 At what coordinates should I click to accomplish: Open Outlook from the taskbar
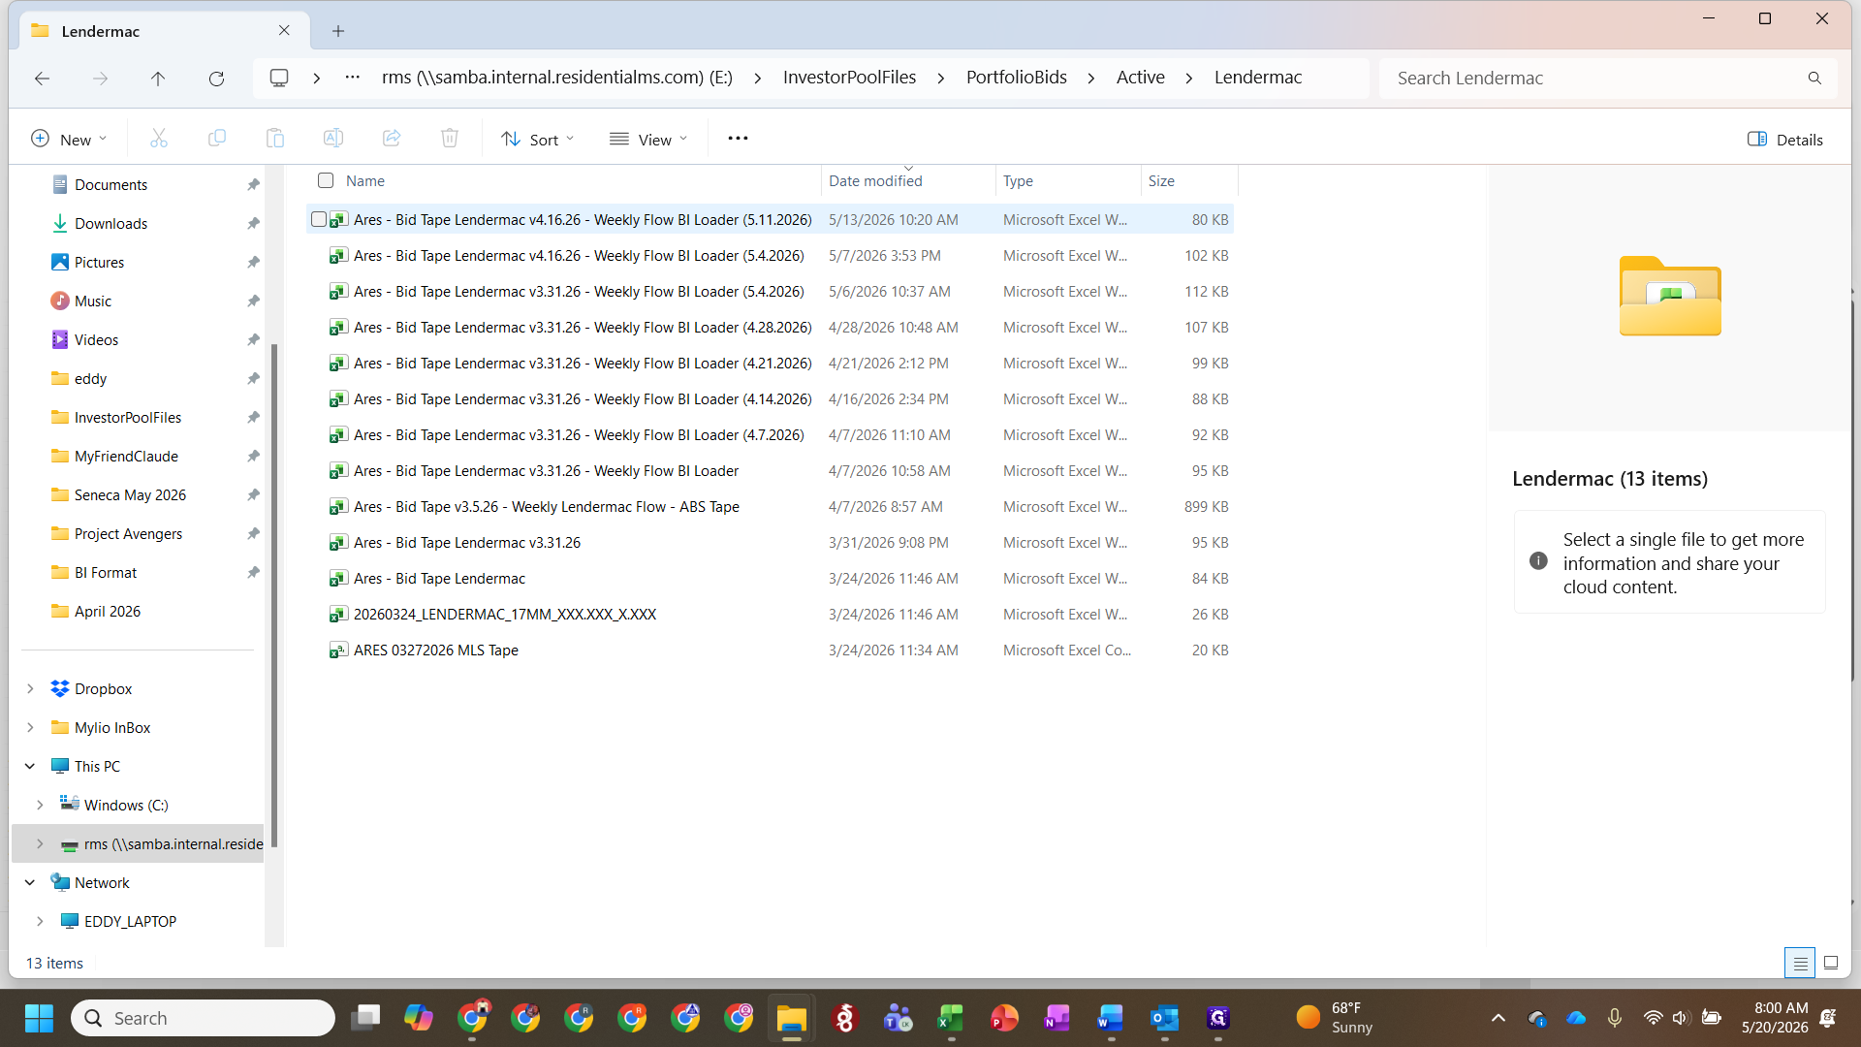click(x=1164, y=1018)
